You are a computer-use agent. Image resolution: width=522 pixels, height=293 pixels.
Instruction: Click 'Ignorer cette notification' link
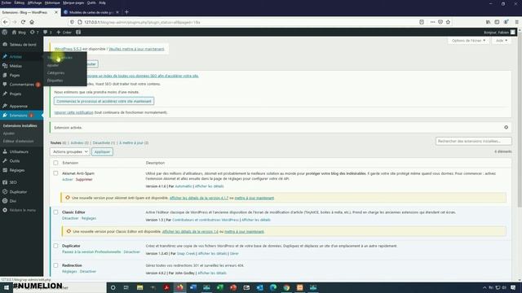coord(74,112)
